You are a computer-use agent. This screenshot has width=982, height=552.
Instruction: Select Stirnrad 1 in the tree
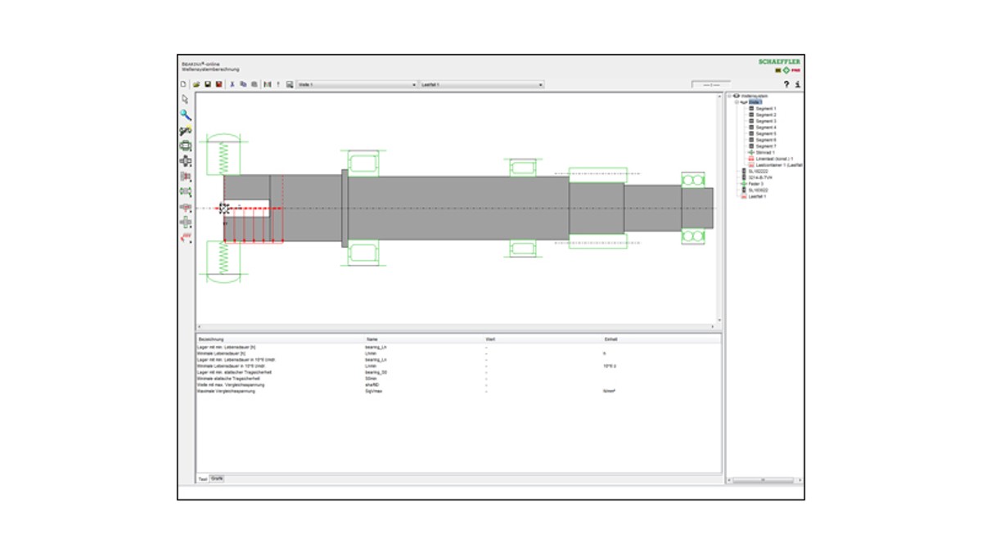(766, 153)
